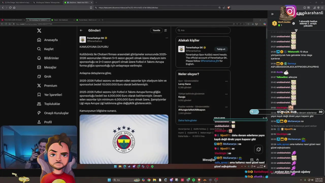The height and width of the screenshot is (183, 325).
Task: Click kick.com address bar URL
Action: pos(128,8)
